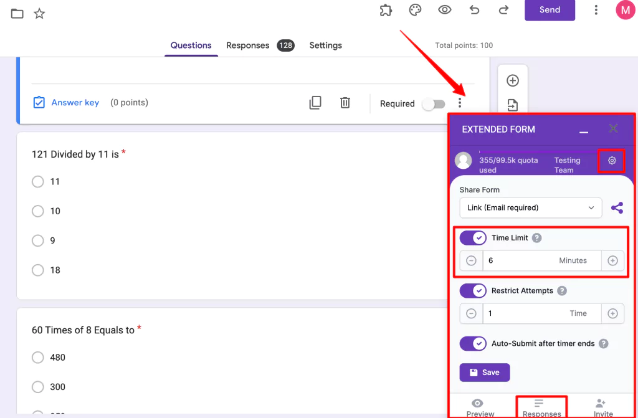Open Extended Form settings gear

pos(611,160)
